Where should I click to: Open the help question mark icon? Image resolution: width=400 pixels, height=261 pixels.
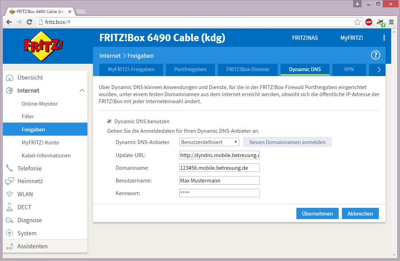(x=376, y=55)
